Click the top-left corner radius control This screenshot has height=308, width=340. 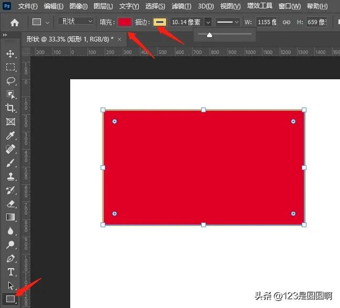tap(115, 121)
